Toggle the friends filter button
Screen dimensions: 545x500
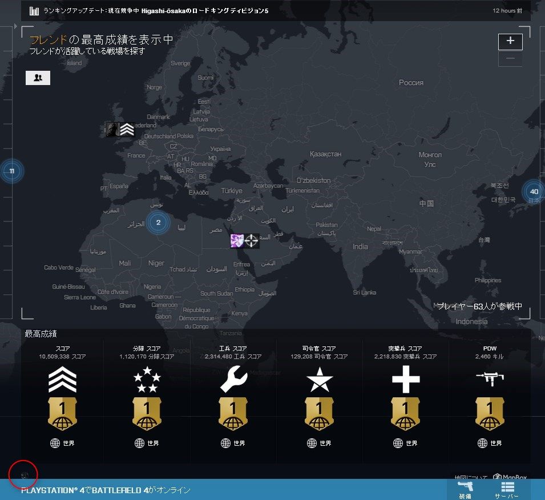point(38,78)
